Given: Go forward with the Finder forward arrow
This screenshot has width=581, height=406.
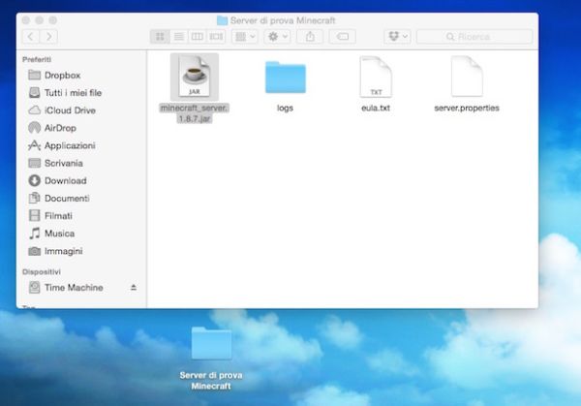Looking at the screenshot, I should pos(49,36).
